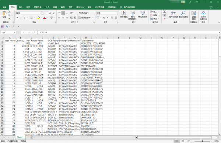Click the Borders grid icon

pos(32,18)
